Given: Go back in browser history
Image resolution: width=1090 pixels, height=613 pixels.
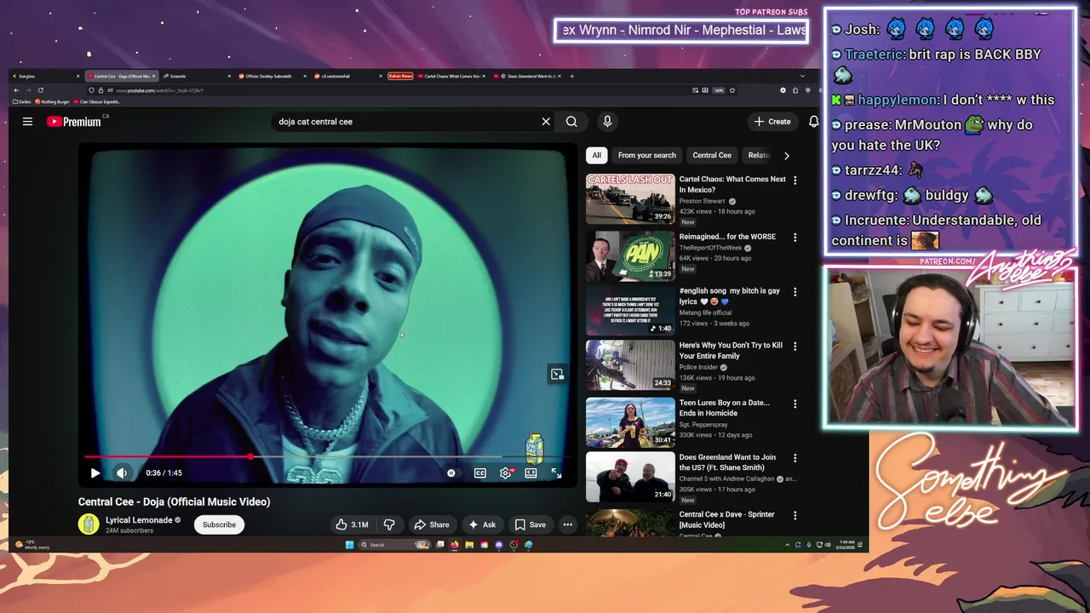Looking at the screenshot, I should (x=15, y=90).
